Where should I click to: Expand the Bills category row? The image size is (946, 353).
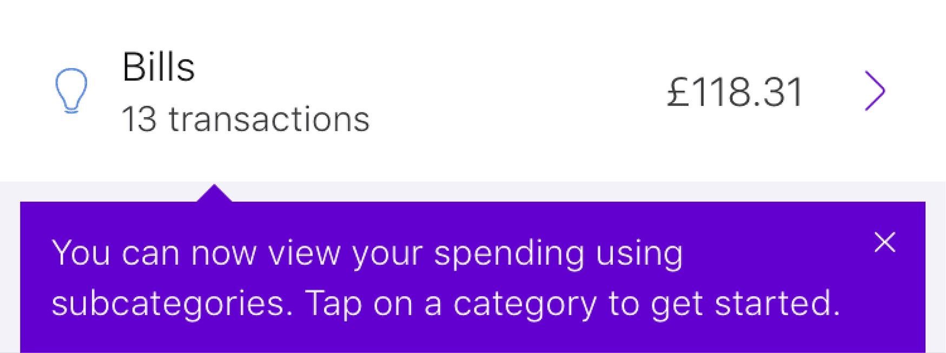[x=473, y=91]
